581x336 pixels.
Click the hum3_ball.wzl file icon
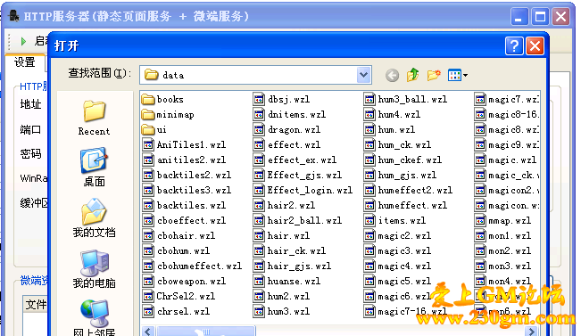coord(369,99)
